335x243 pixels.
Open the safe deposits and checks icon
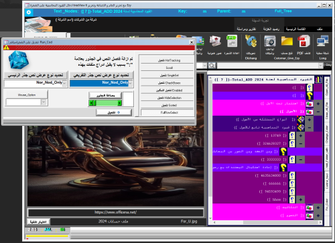pos(270,42)
